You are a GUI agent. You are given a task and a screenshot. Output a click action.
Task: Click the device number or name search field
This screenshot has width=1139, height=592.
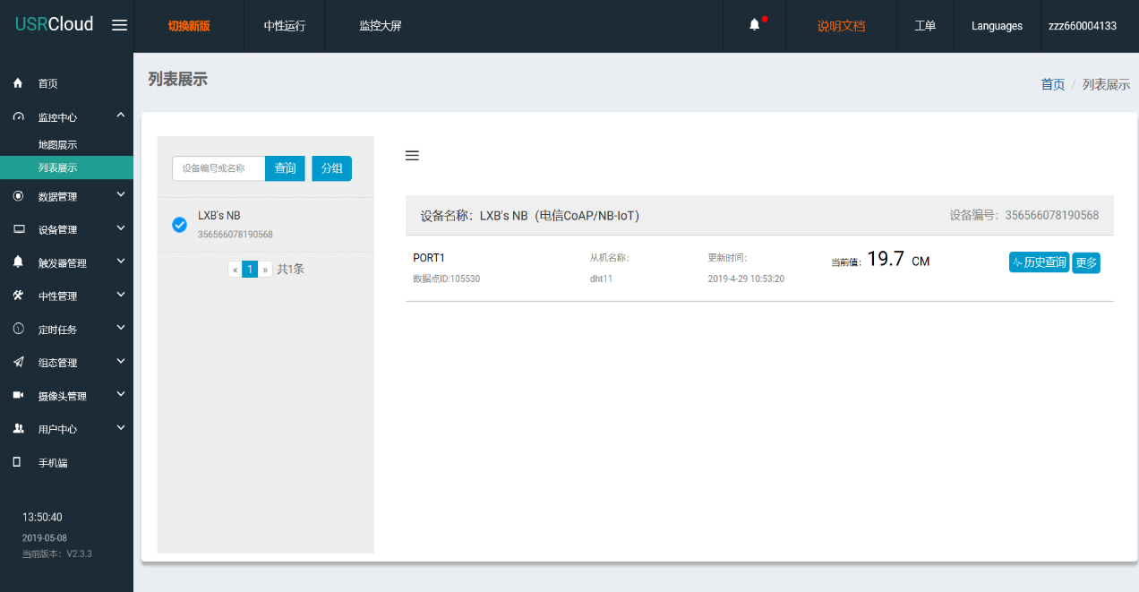[x=218, y=168]
